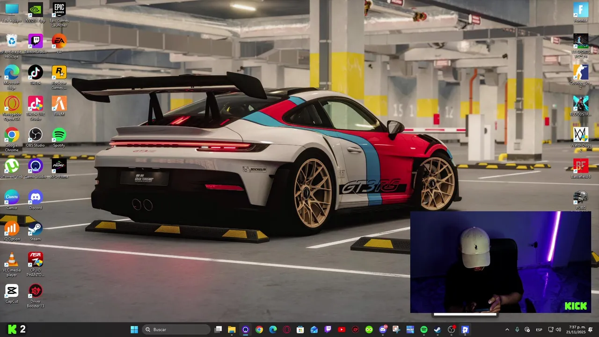Image resolution: width=599 pixels, height=337 pixels.
Task: Select Microsoft Edge desktop shortcut
Action: [12, 77]
